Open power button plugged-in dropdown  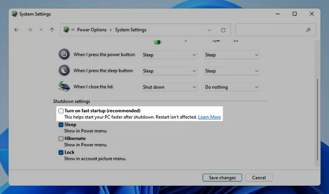(x=231, y=55)
